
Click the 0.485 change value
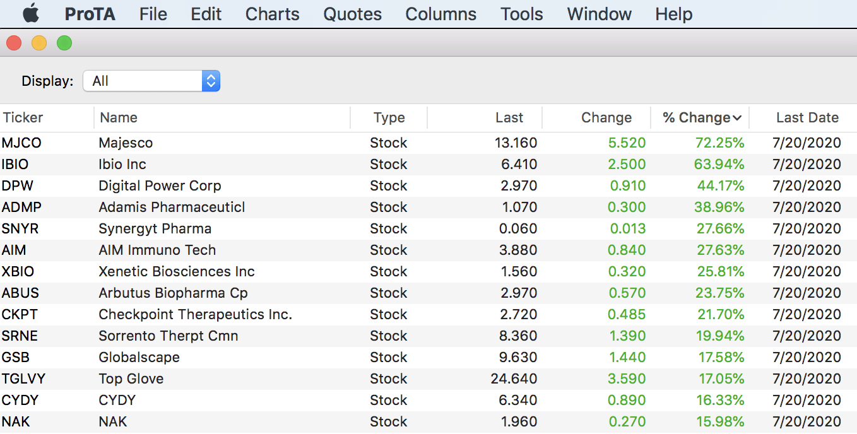[x=627, y=314]
